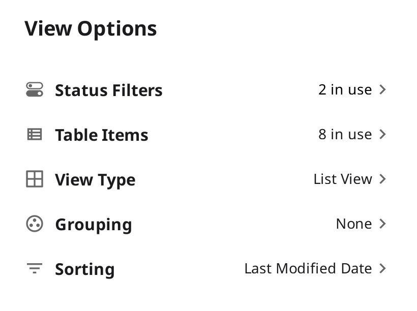The height and width of the screenshot is (311, 417).
Task: Click 'Last Modified Date' next to Sorting
Action: (309, 269)
